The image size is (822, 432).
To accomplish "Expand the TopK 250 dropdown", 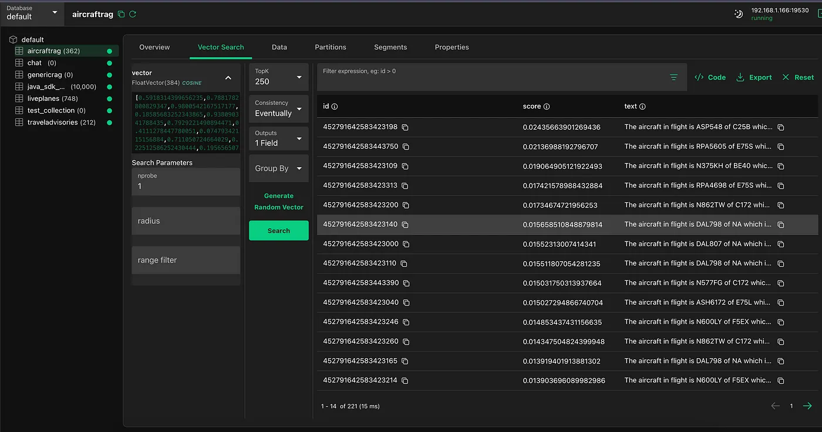I will coord(279,77).
